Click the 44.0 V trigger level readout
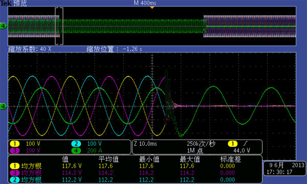The height and width of the screenshot is (184, 307). click(242, 151)
